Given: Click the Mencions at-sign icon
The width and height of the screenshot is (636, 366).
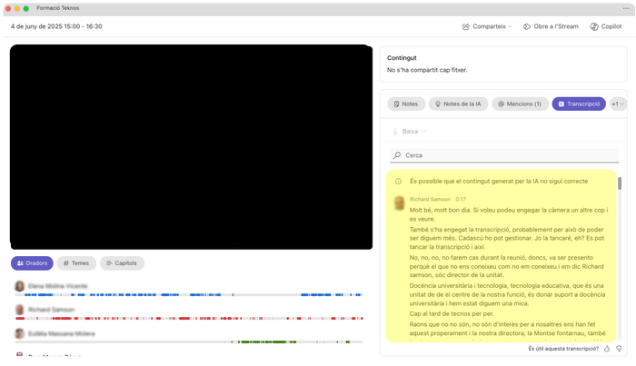Looking at the screenshot, I should coord(501,104).
